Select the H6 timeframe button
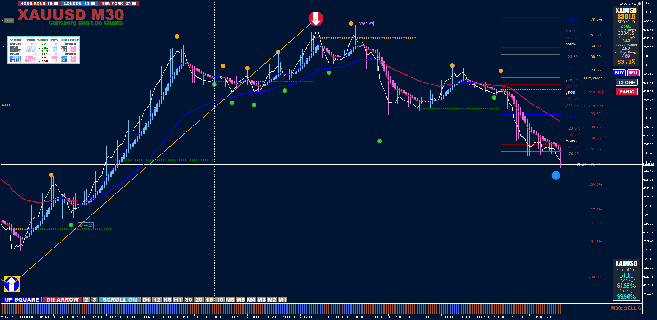This screenshot has height=320, width=657. [x=167, y=300]
